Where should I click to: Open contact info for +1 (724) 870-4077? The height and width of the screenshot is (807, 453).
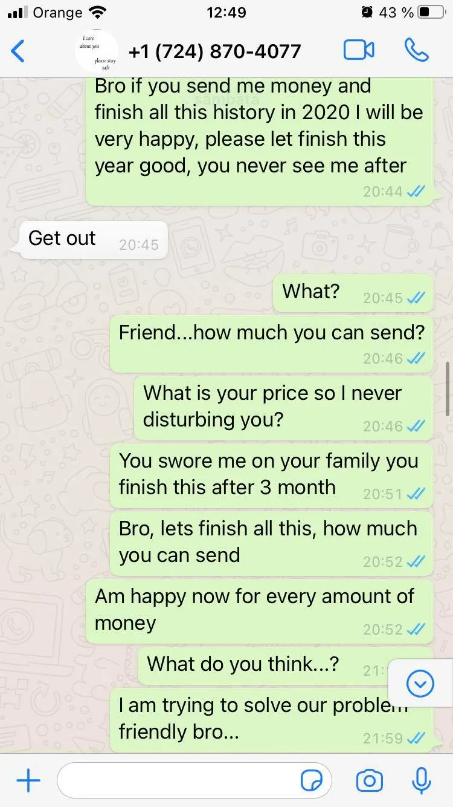(x=215, y=51)
